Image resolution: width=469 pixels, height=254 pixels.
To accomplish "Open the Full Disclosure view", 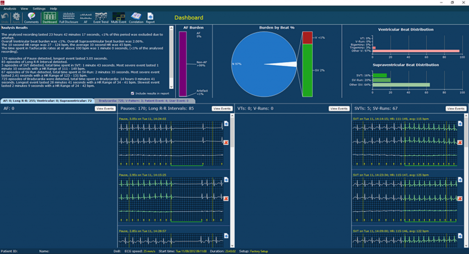I will [x=67, y=18].
